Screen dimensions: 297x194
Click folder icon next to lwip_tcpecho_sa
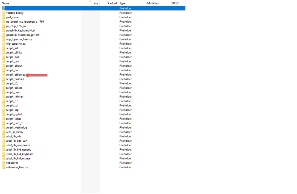pyautogui.click(x=3, y=44)
